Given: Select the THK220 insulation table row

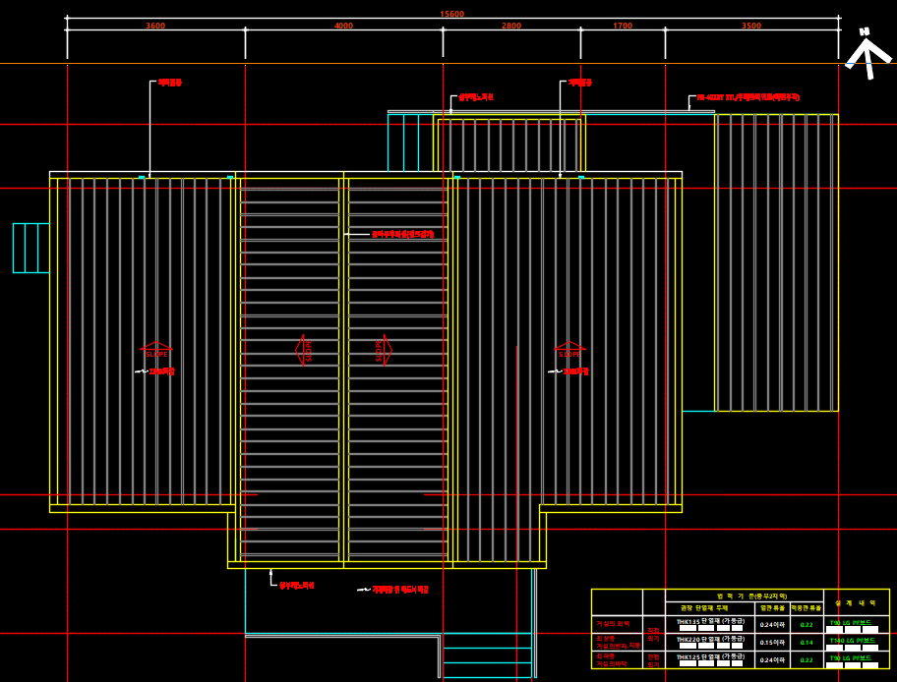Looking at the screenshot, I should click(x=709, y=640).
